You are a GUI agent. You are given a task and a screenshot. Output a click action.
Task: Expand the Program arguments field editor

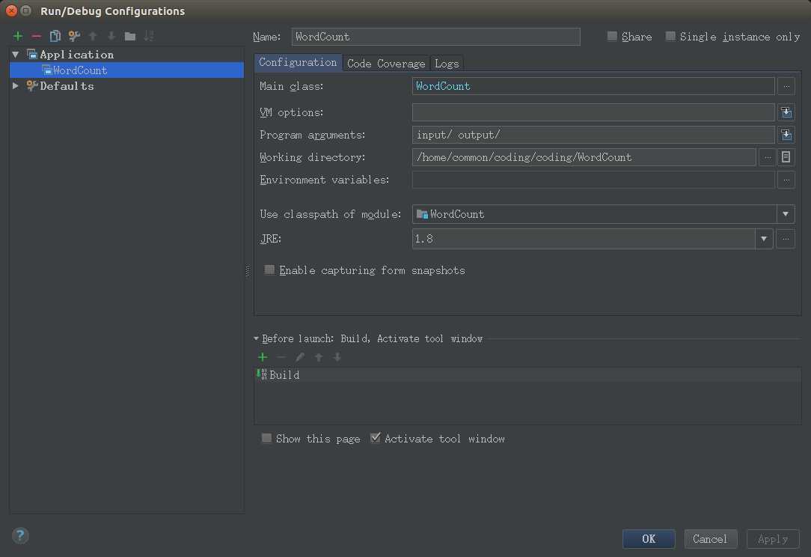pyautogui.click(x=786, y=135)
